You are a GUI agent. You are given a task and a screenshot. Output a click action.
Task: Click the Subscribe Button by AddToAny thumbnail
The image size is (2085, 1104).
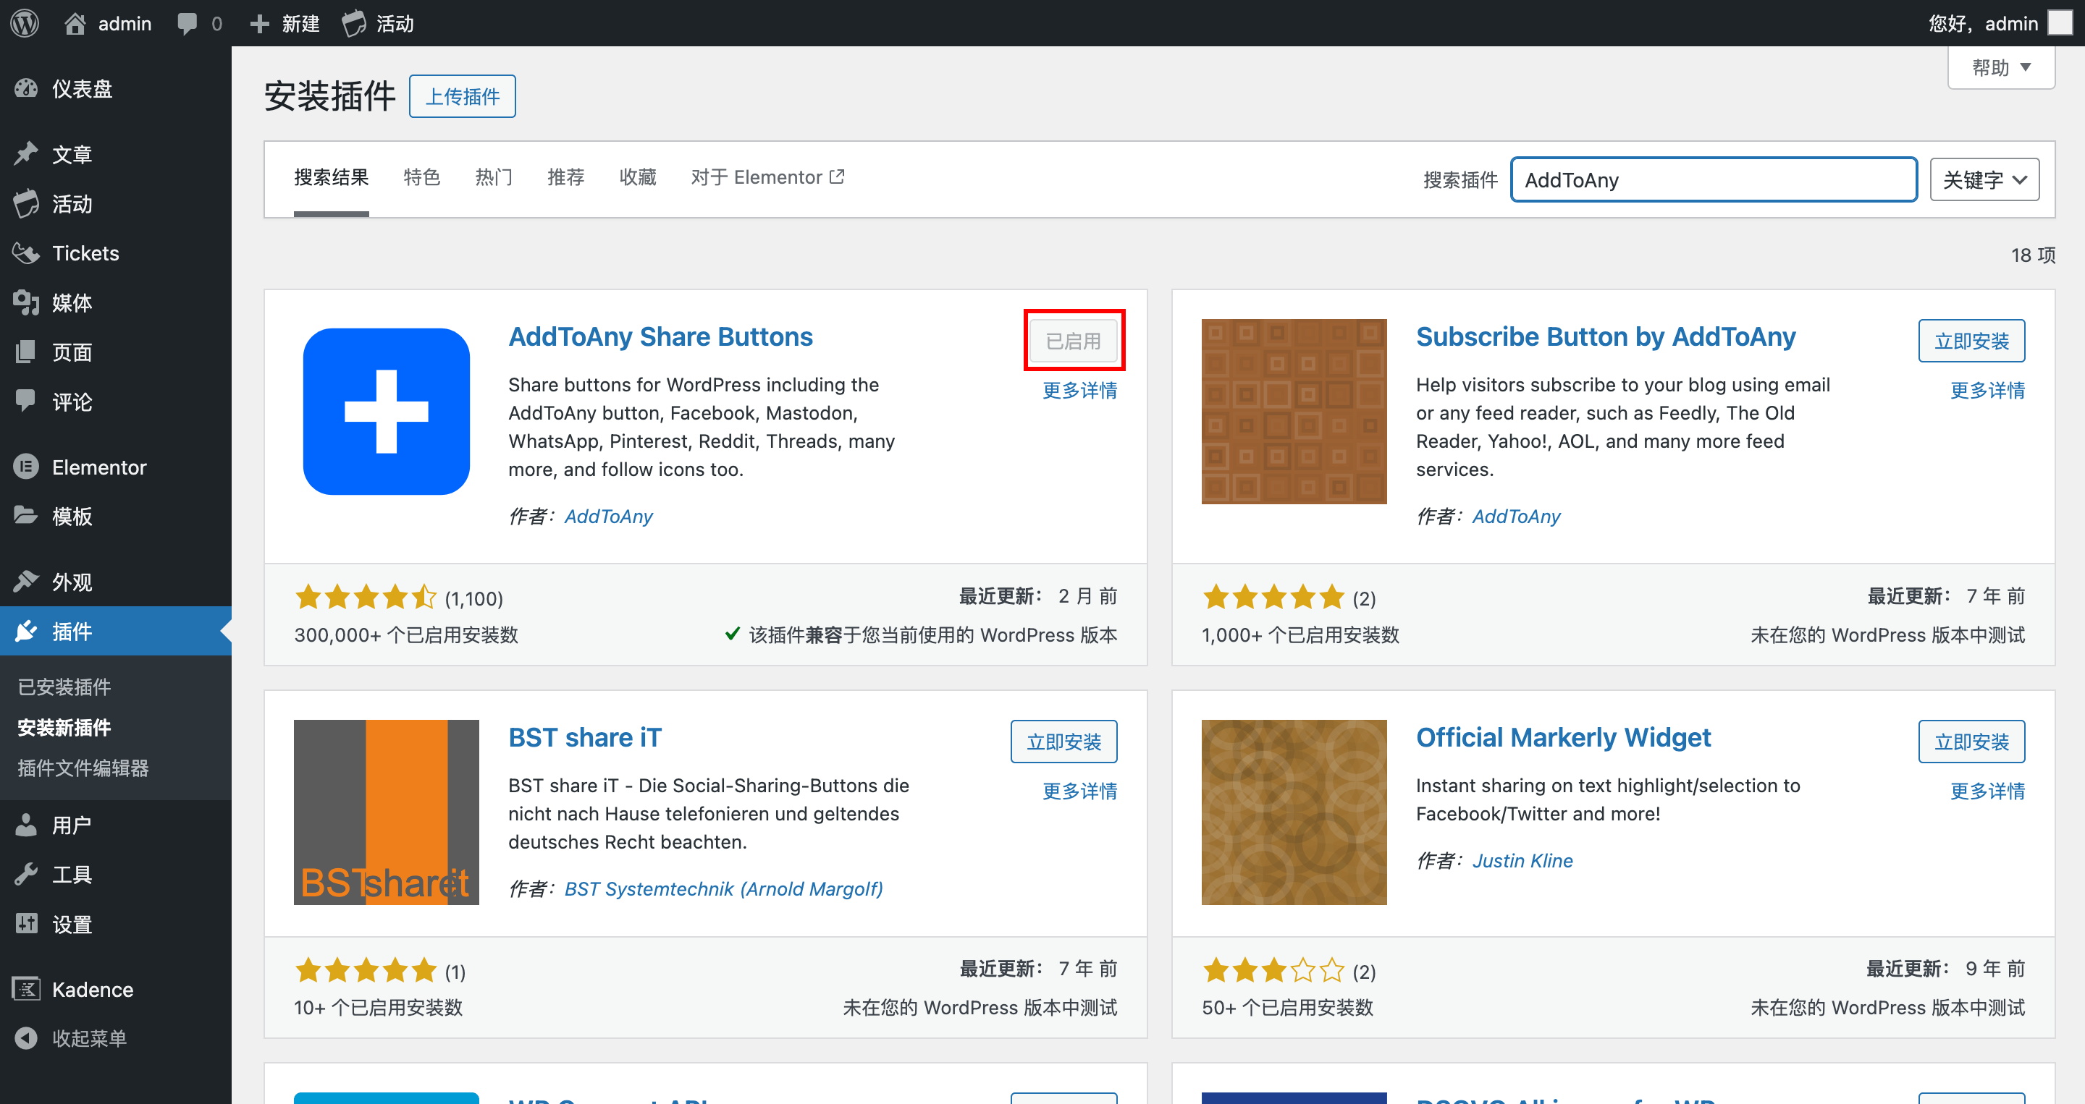(1294, 411)
